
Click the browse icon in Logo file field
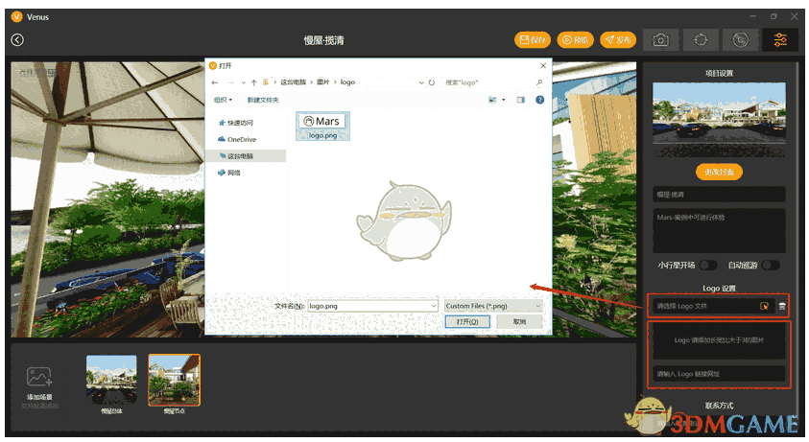point(764,306)
